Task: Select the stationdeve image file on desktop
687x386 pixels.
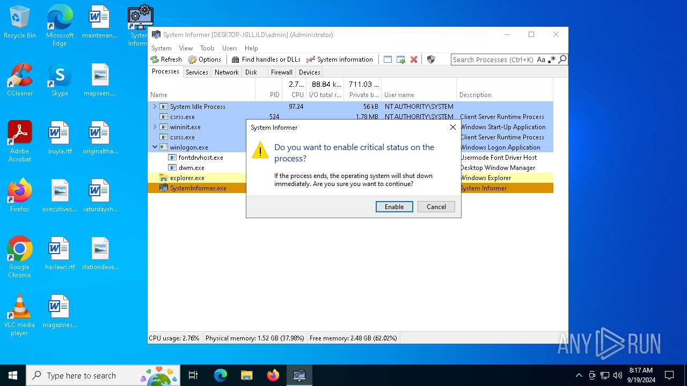Action: (x=100, y=254)
